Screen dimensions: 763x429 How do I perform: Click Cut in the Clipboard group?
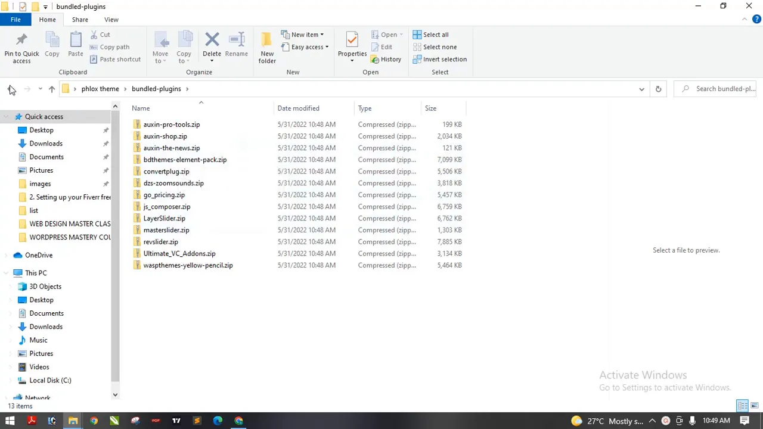tap(100, 35)
